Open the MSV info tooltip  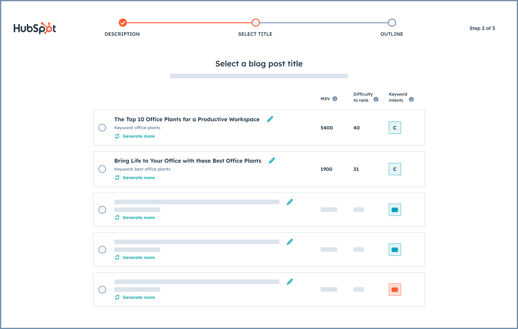[x=335, y=98]
